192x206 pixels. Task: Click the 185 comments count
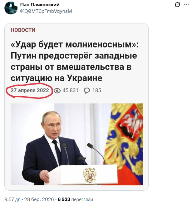click(x=97, y=91)
